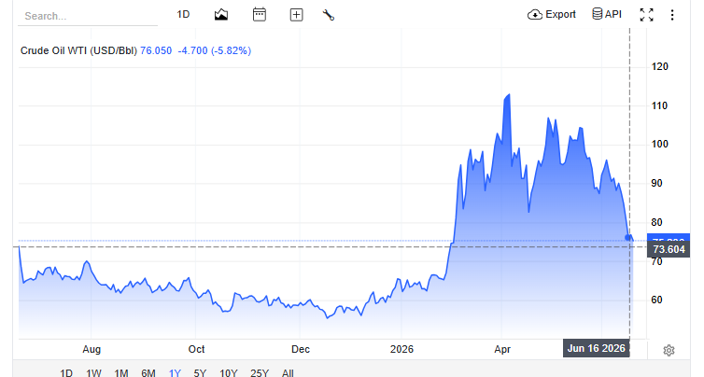Click the 80 price axis label
This screenshot has width=704, height=377.
pyautogui.click(x=656, y=222)
